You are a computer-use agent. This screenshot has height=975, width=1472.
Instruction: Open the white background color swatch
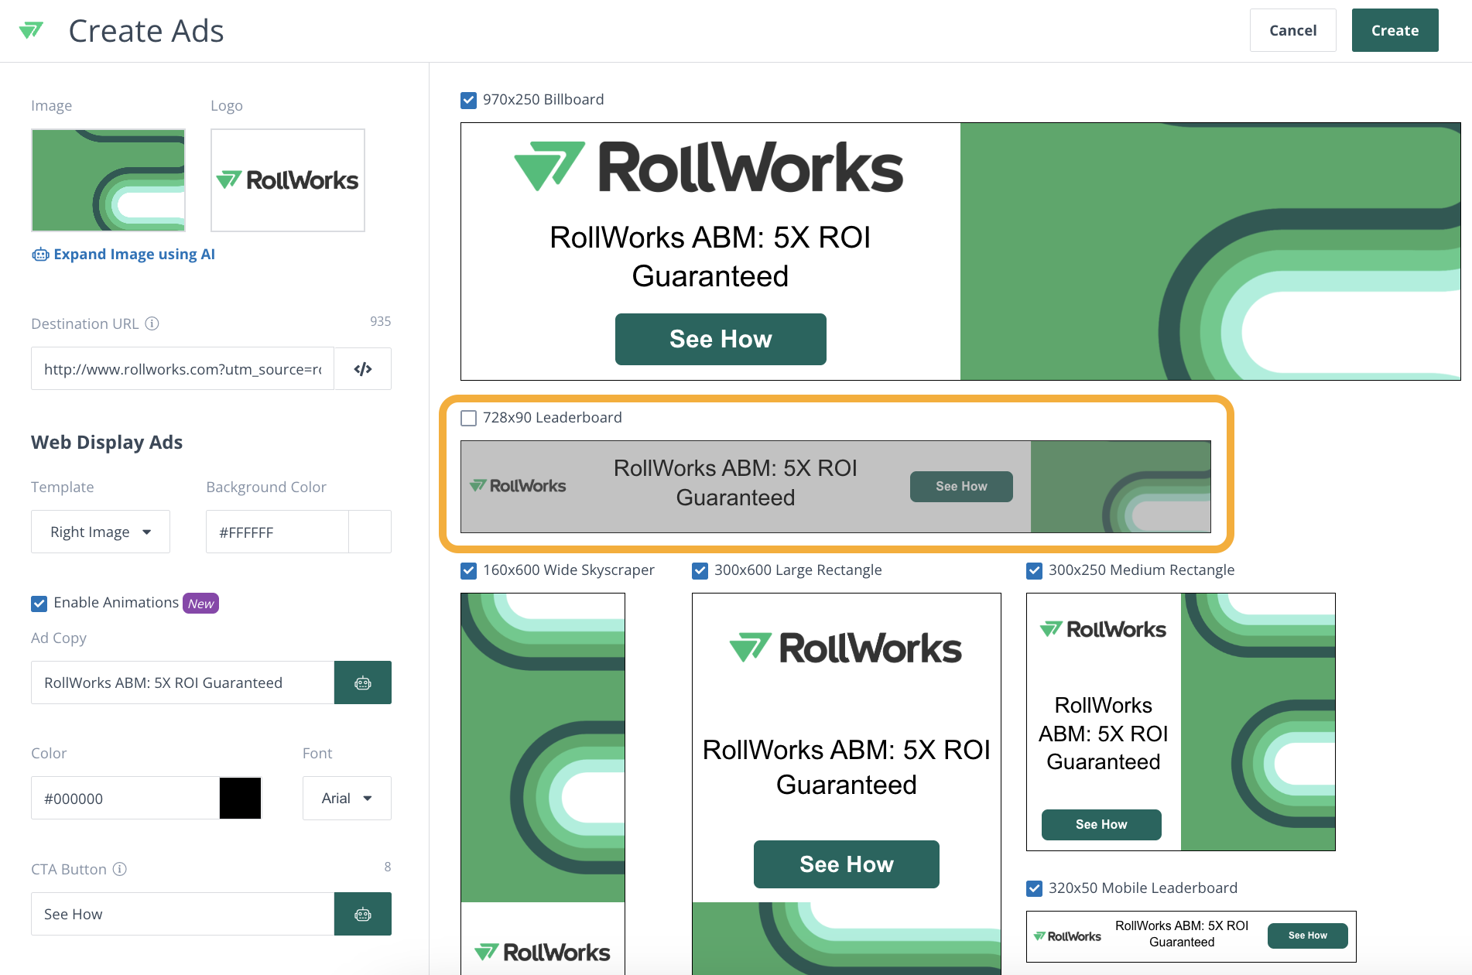point(369,532)
